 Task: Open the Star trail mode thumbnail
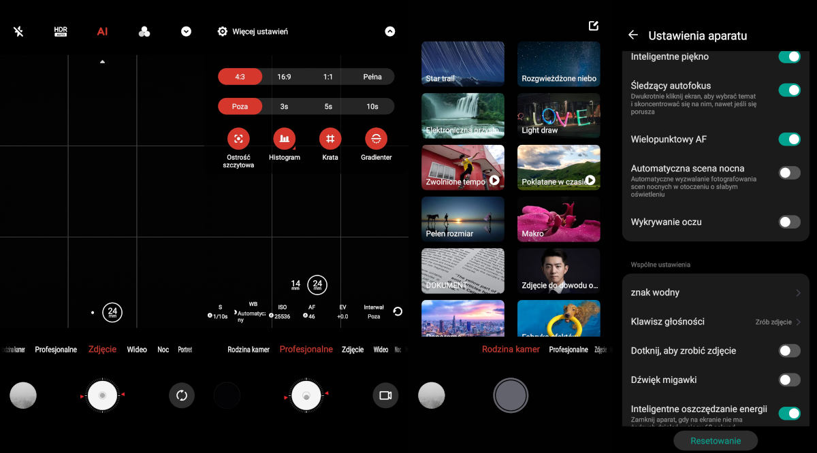(x=463, y=63)
